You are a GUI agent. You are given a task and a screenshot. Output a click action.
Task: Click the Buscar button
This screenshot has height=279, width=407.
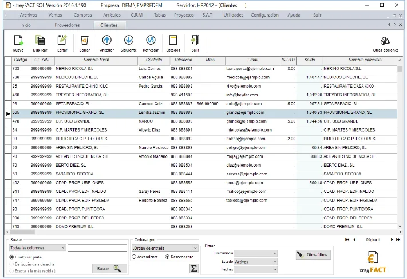pyautogui.click(x=109, y=268)
